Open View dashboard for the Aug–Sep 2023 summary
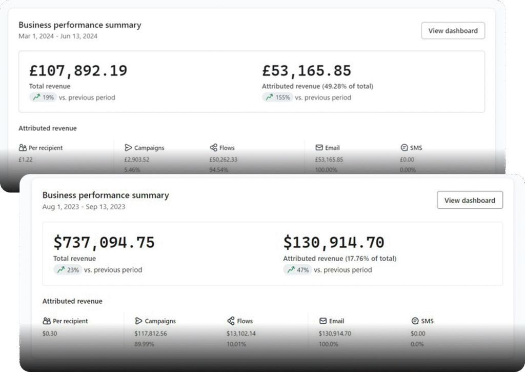 (x=470, y=200)
